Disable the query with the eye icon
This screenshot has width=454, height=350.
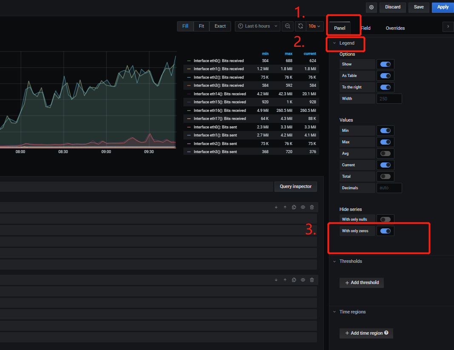tap(303, 207)
